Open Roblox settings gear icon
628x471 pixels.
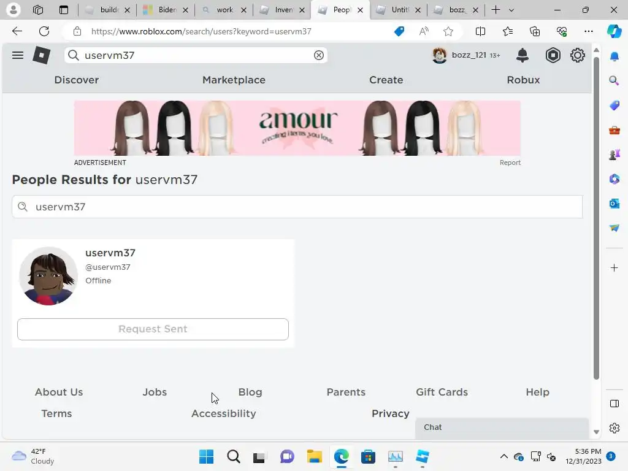pyautogui.click(x=578, y=55)
